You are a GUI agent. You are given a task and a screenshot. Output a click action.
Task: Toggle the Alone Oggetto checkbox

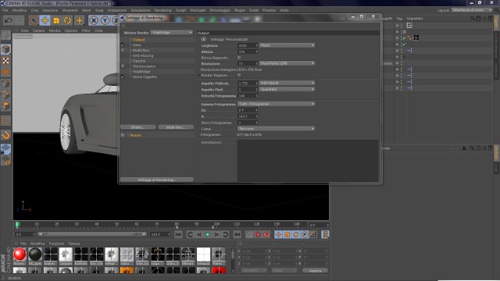[123, 76]
